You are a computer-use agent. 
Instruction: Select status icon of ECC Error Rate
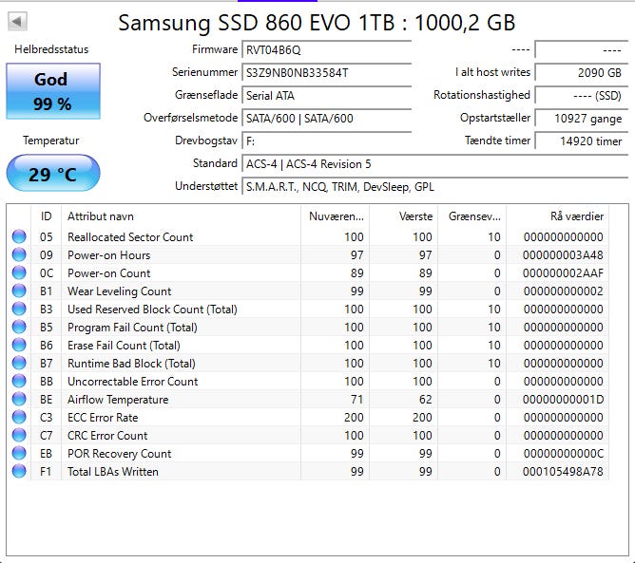(x=19, y=417)
